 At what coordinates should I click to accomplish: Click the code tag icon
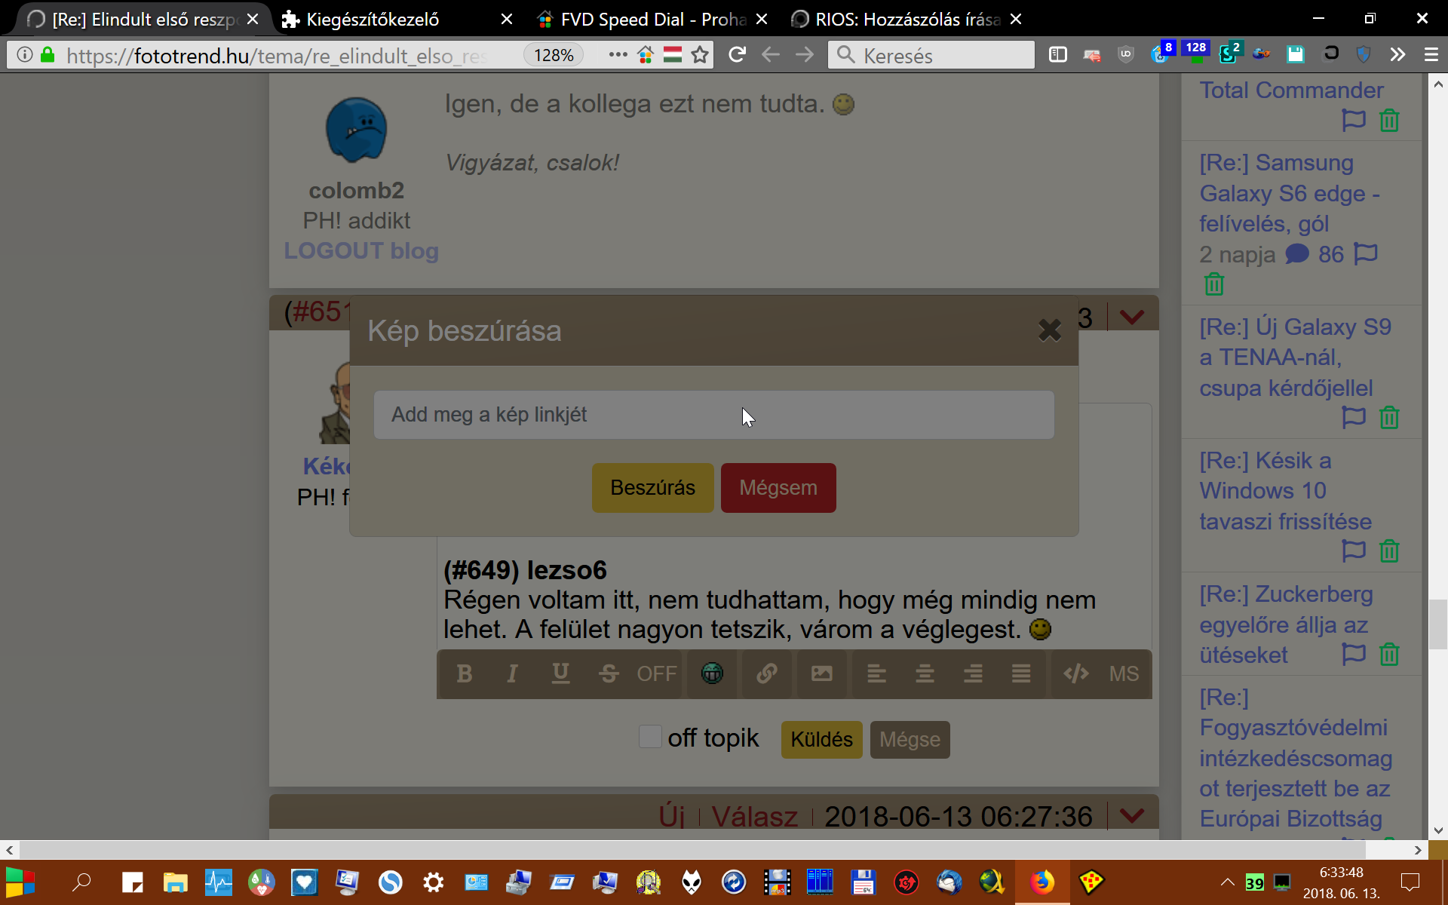point(1076,673)
